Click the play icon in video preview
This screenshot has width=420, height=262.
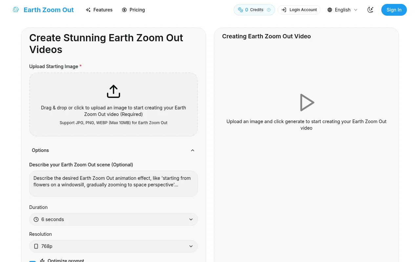click(306, 103)
